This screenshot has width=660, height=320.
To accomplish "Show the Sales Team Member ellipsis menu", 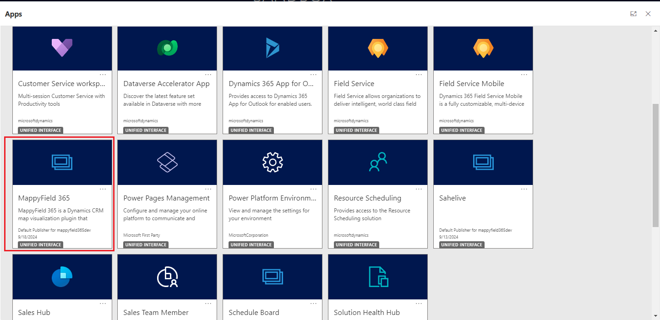I will pyautogui.click(x=208, y=304).
